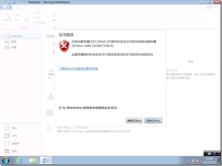The height and width of the screenshot is (166, 222).
Task: Click 停止 stop in ribbon
Action: 37,18
